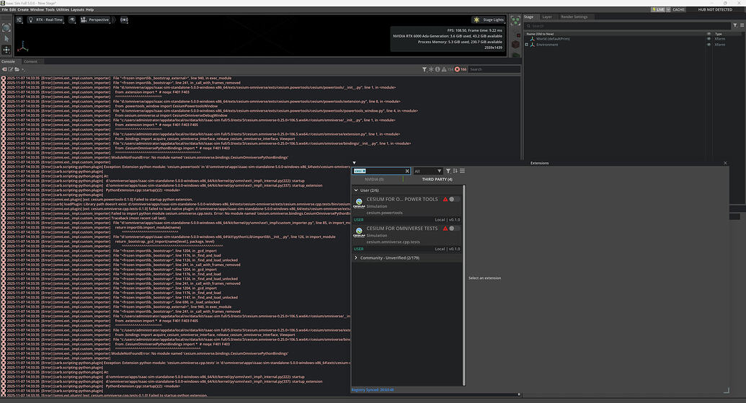This screenshot has height=403, width=746.
Task: Open the RTX - Real-Time renderer dropdown
Action: [x=45, y=20]
